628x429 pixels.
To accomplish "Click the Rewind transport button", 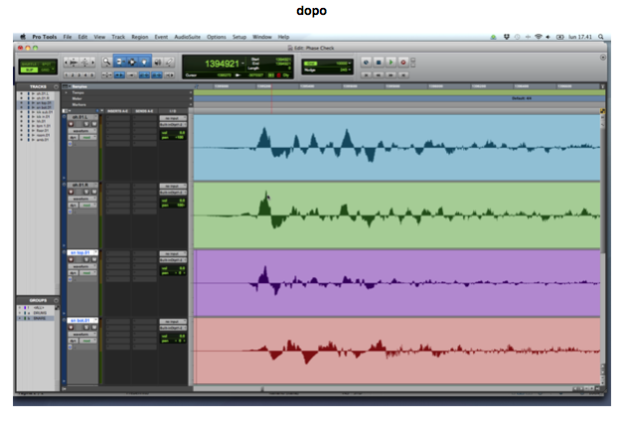I will [x=379, y=74].
